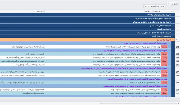Collapse 'کاهش راندمان تجهیزات/ماشین آلات' subgroup

(169, 50)
